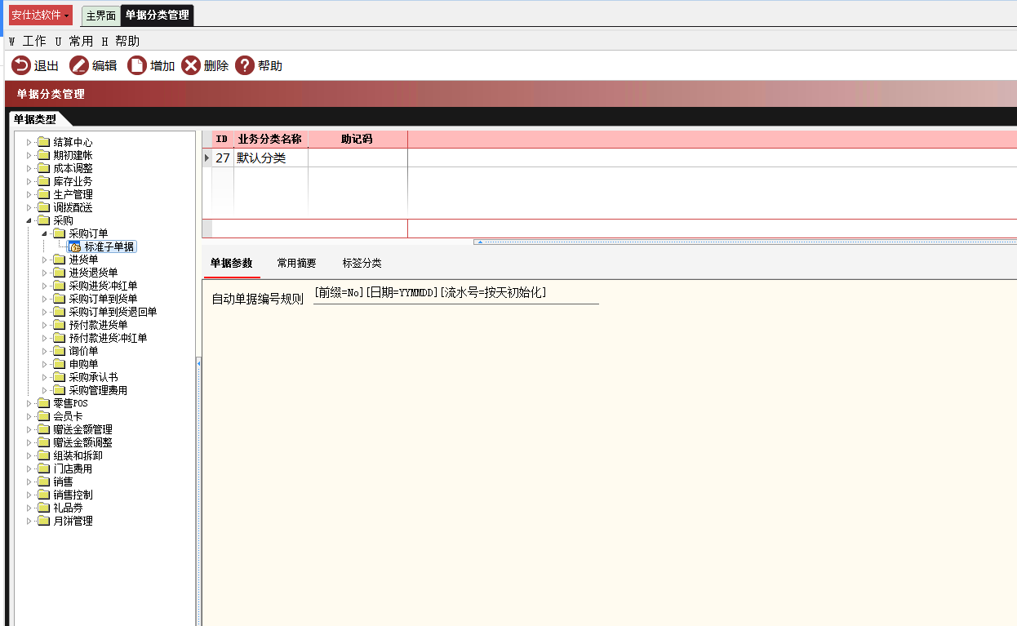Open the 工作 menu
The width and height of the screenshot is (1017, 626).
point(29,41)
